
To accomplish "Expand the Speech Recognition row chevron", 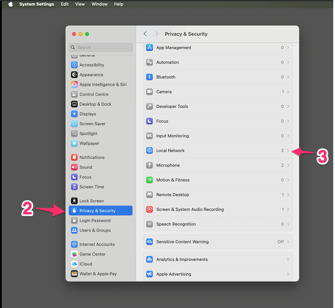I will point(288,224).
